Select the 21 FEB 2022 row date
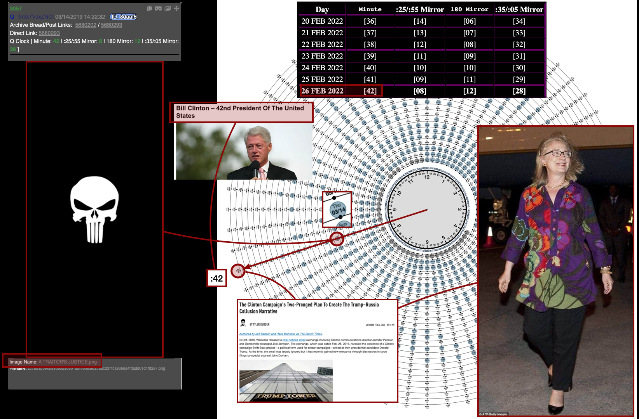Screen dimensions: 639x419 pos(322,33)
